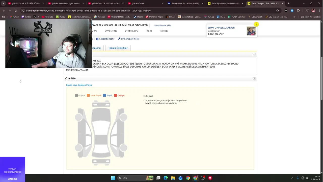Open the Videolar bookmark

click(x=99, y=17)
